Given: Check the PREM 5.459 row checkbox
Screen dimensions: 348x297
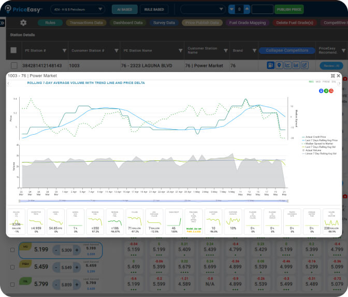Looking at the screenshot, I should [x=12, y=267].
